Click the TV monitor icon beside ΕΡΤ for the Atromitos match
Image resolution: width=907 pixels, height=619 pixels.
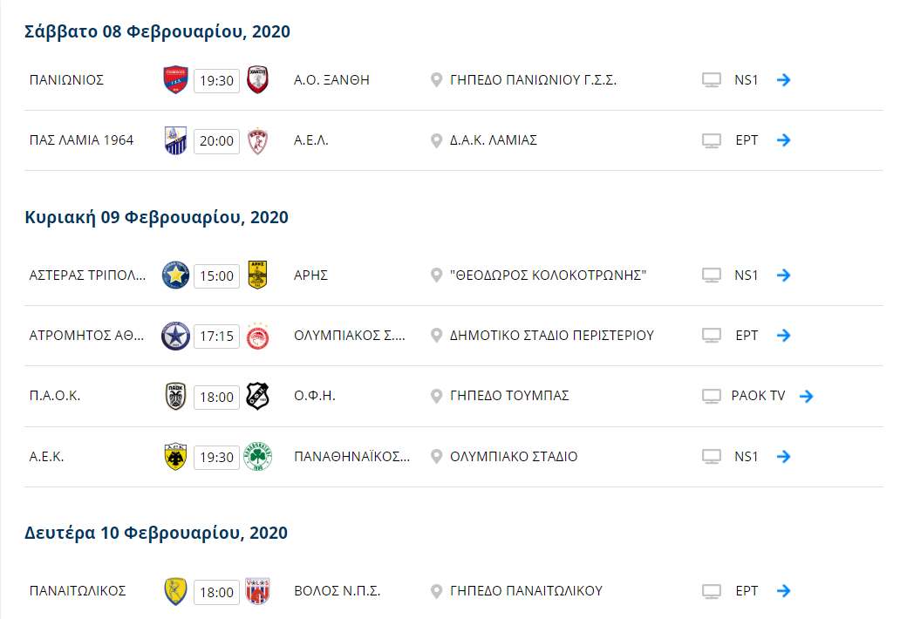tap(712, 336)
